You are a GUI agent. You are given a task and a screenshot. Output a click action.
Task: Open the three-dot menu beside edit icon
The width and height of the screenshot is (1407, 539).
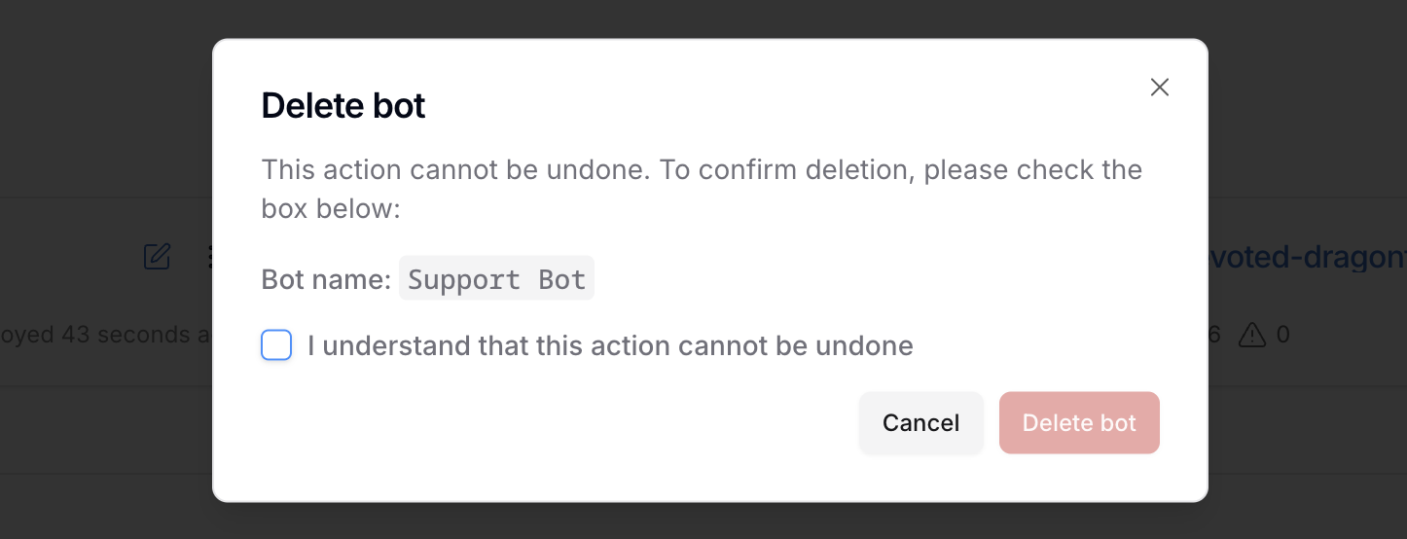point(209,257)
